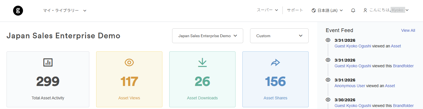Open the Asset link in Anonymous User's event

[x=390, y=86]
